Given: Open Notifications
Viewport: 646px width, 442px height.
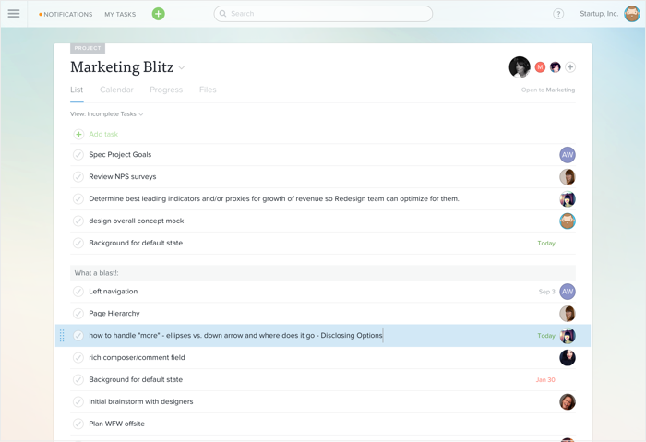Looking at the screenshot, I should [66, 14].
